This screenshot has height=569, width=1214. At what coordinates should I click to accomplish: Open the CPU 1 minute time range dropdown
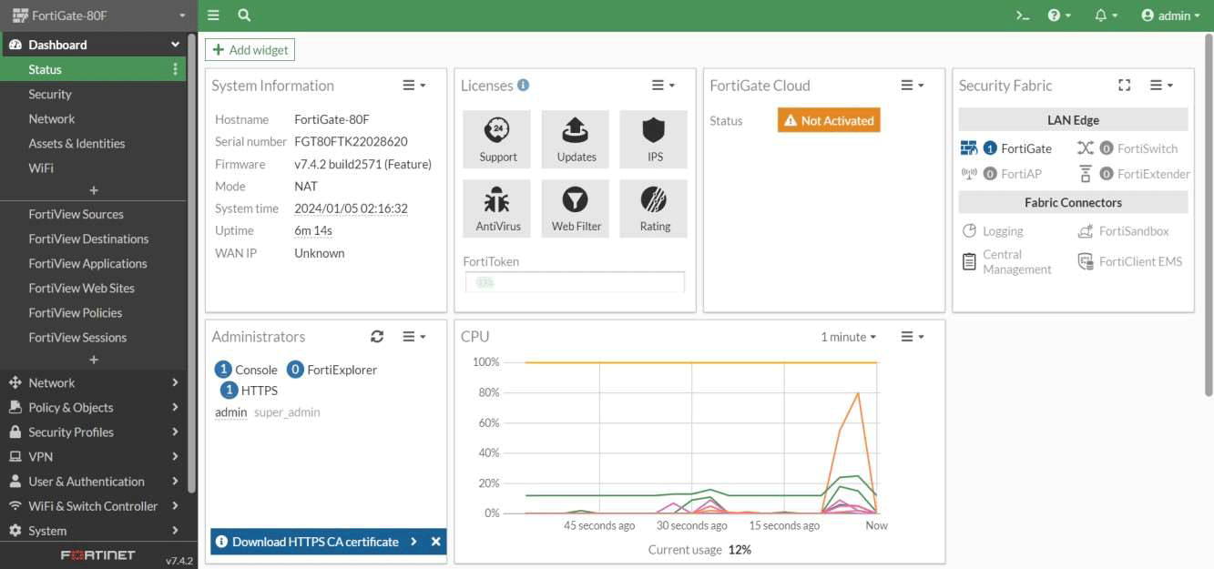pos(848,337)
